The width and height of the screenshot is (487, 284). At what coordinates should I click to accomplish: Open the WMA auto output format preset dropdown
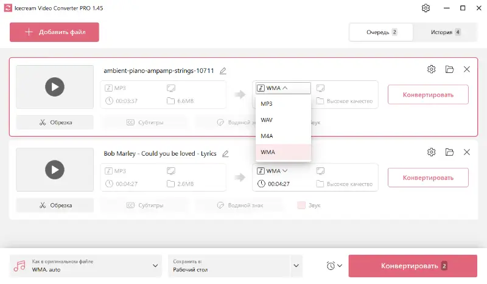(86, 266)
